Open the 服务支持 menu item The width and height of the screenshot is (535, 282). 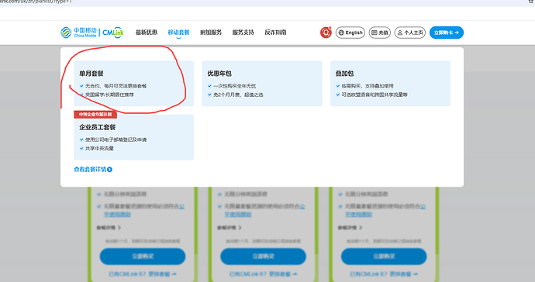[x=243, y=33]
